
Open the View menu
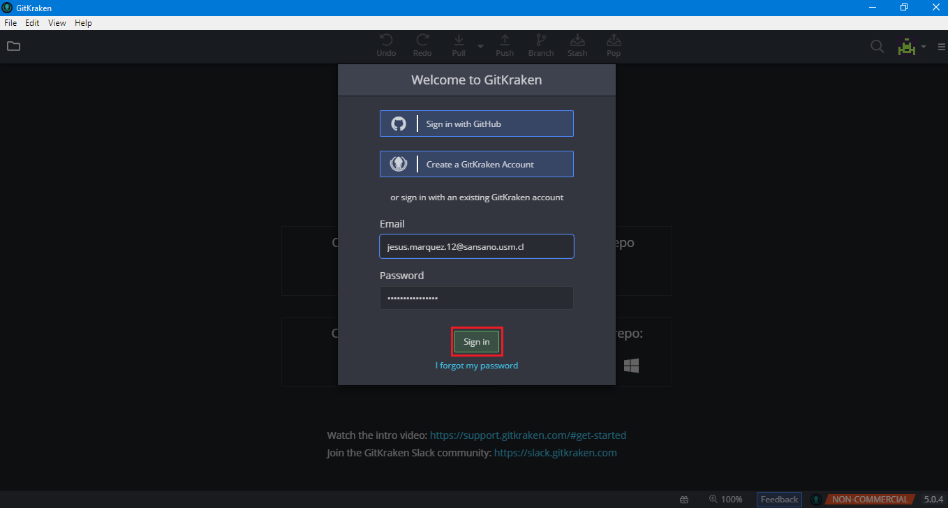tap(57, 23)
